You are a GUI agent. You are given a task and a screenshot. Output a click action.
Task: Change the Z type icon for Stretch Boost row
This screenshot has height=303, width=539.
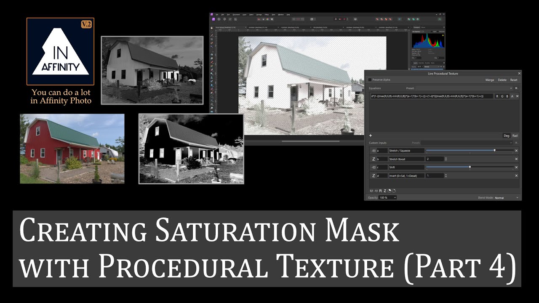coord(374,159)
